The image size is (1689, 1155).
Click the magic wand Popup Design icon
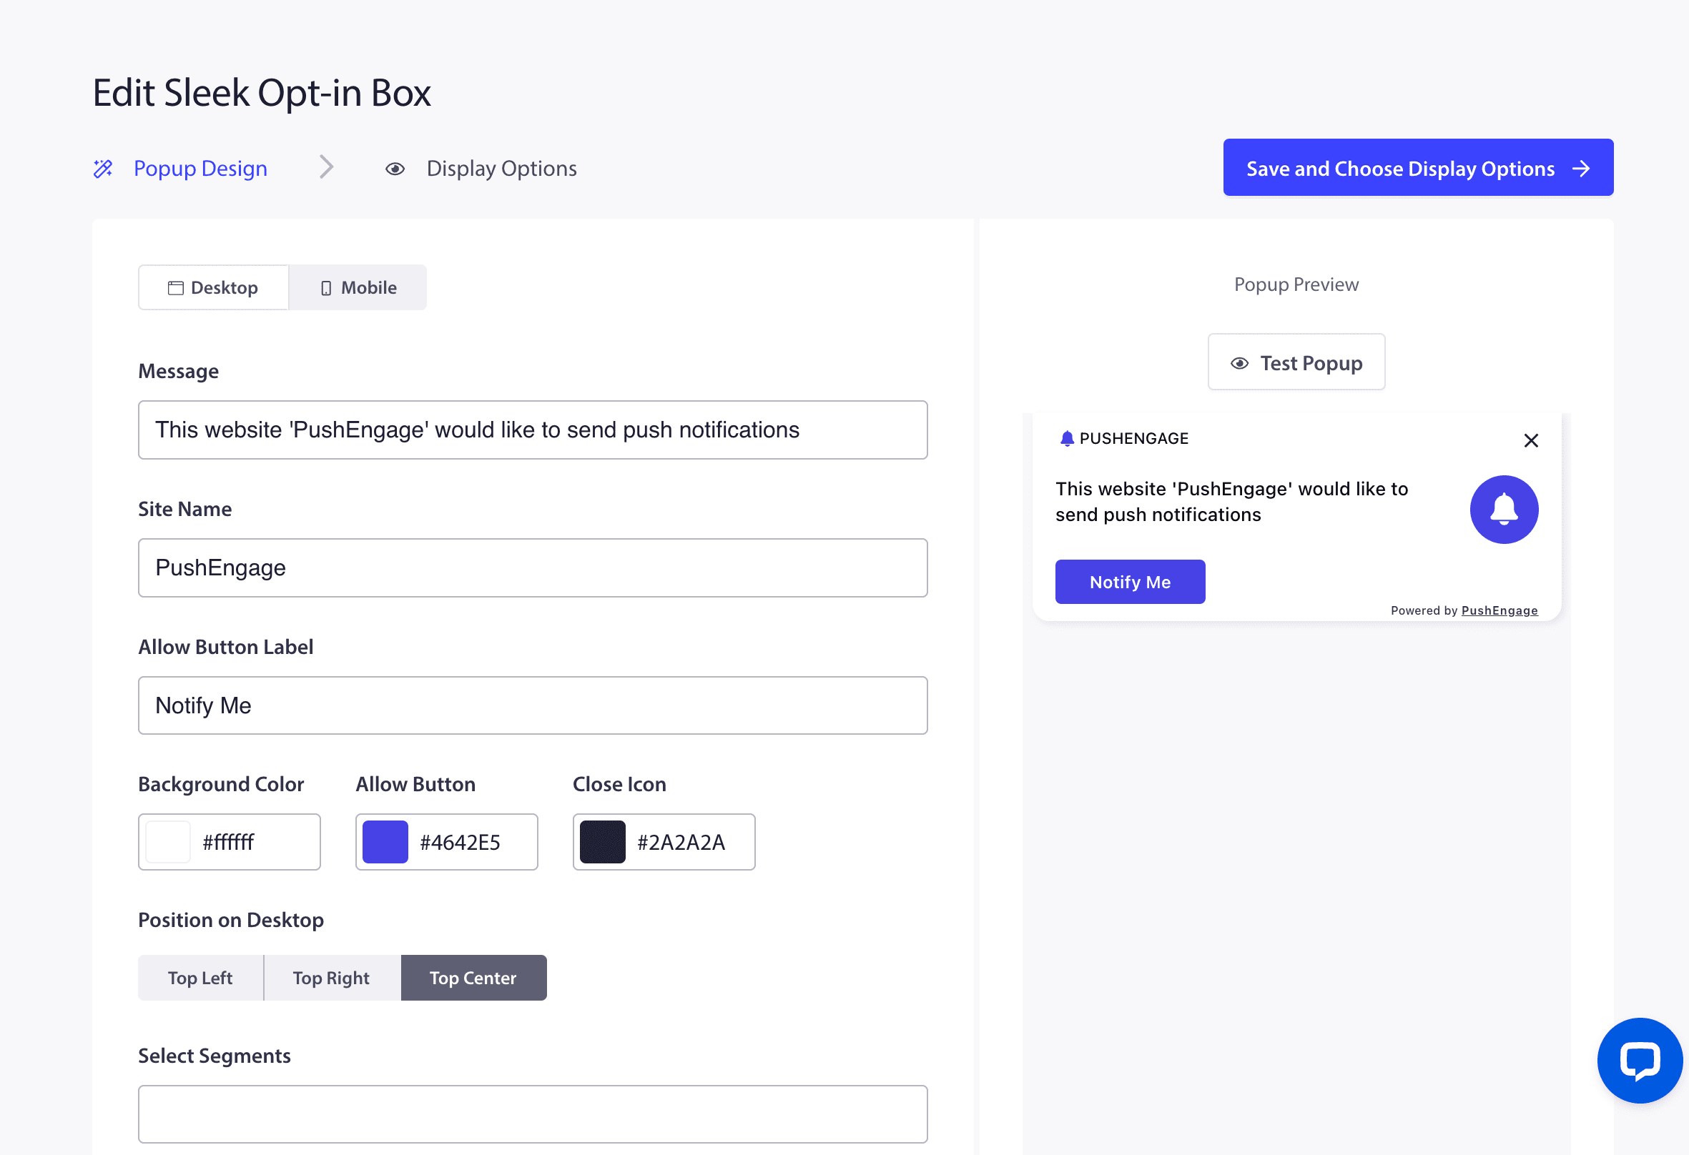(x=103, y=169)
